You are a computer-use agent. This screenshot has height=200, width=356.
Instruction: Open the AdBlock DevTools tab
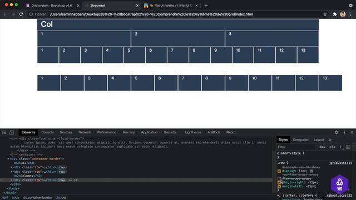214,132
